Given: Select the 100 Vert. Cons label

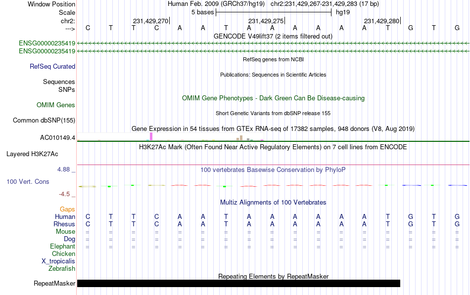Looking at the screenshot, I should click(28, 181).
